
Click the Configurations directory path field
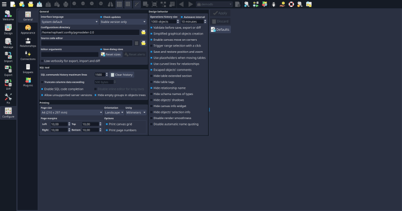(90, 32)
